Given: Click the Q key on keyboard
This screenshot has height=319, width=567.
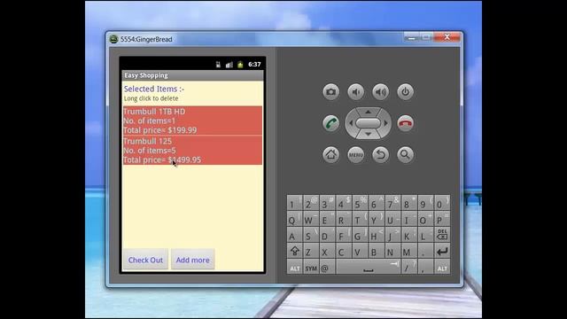Looking at the screenshot, I should (295, 219).
